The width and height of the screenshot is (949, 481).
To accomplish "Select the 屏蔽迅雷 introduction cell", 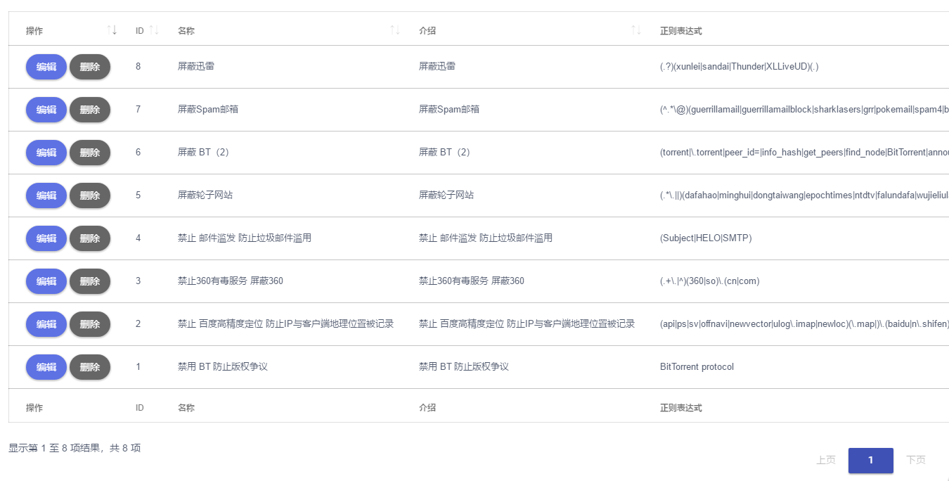I will (437, 66).
